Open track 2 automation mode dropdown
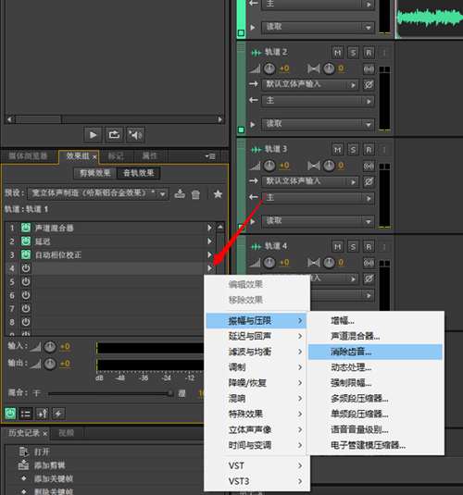 point(318,124)
